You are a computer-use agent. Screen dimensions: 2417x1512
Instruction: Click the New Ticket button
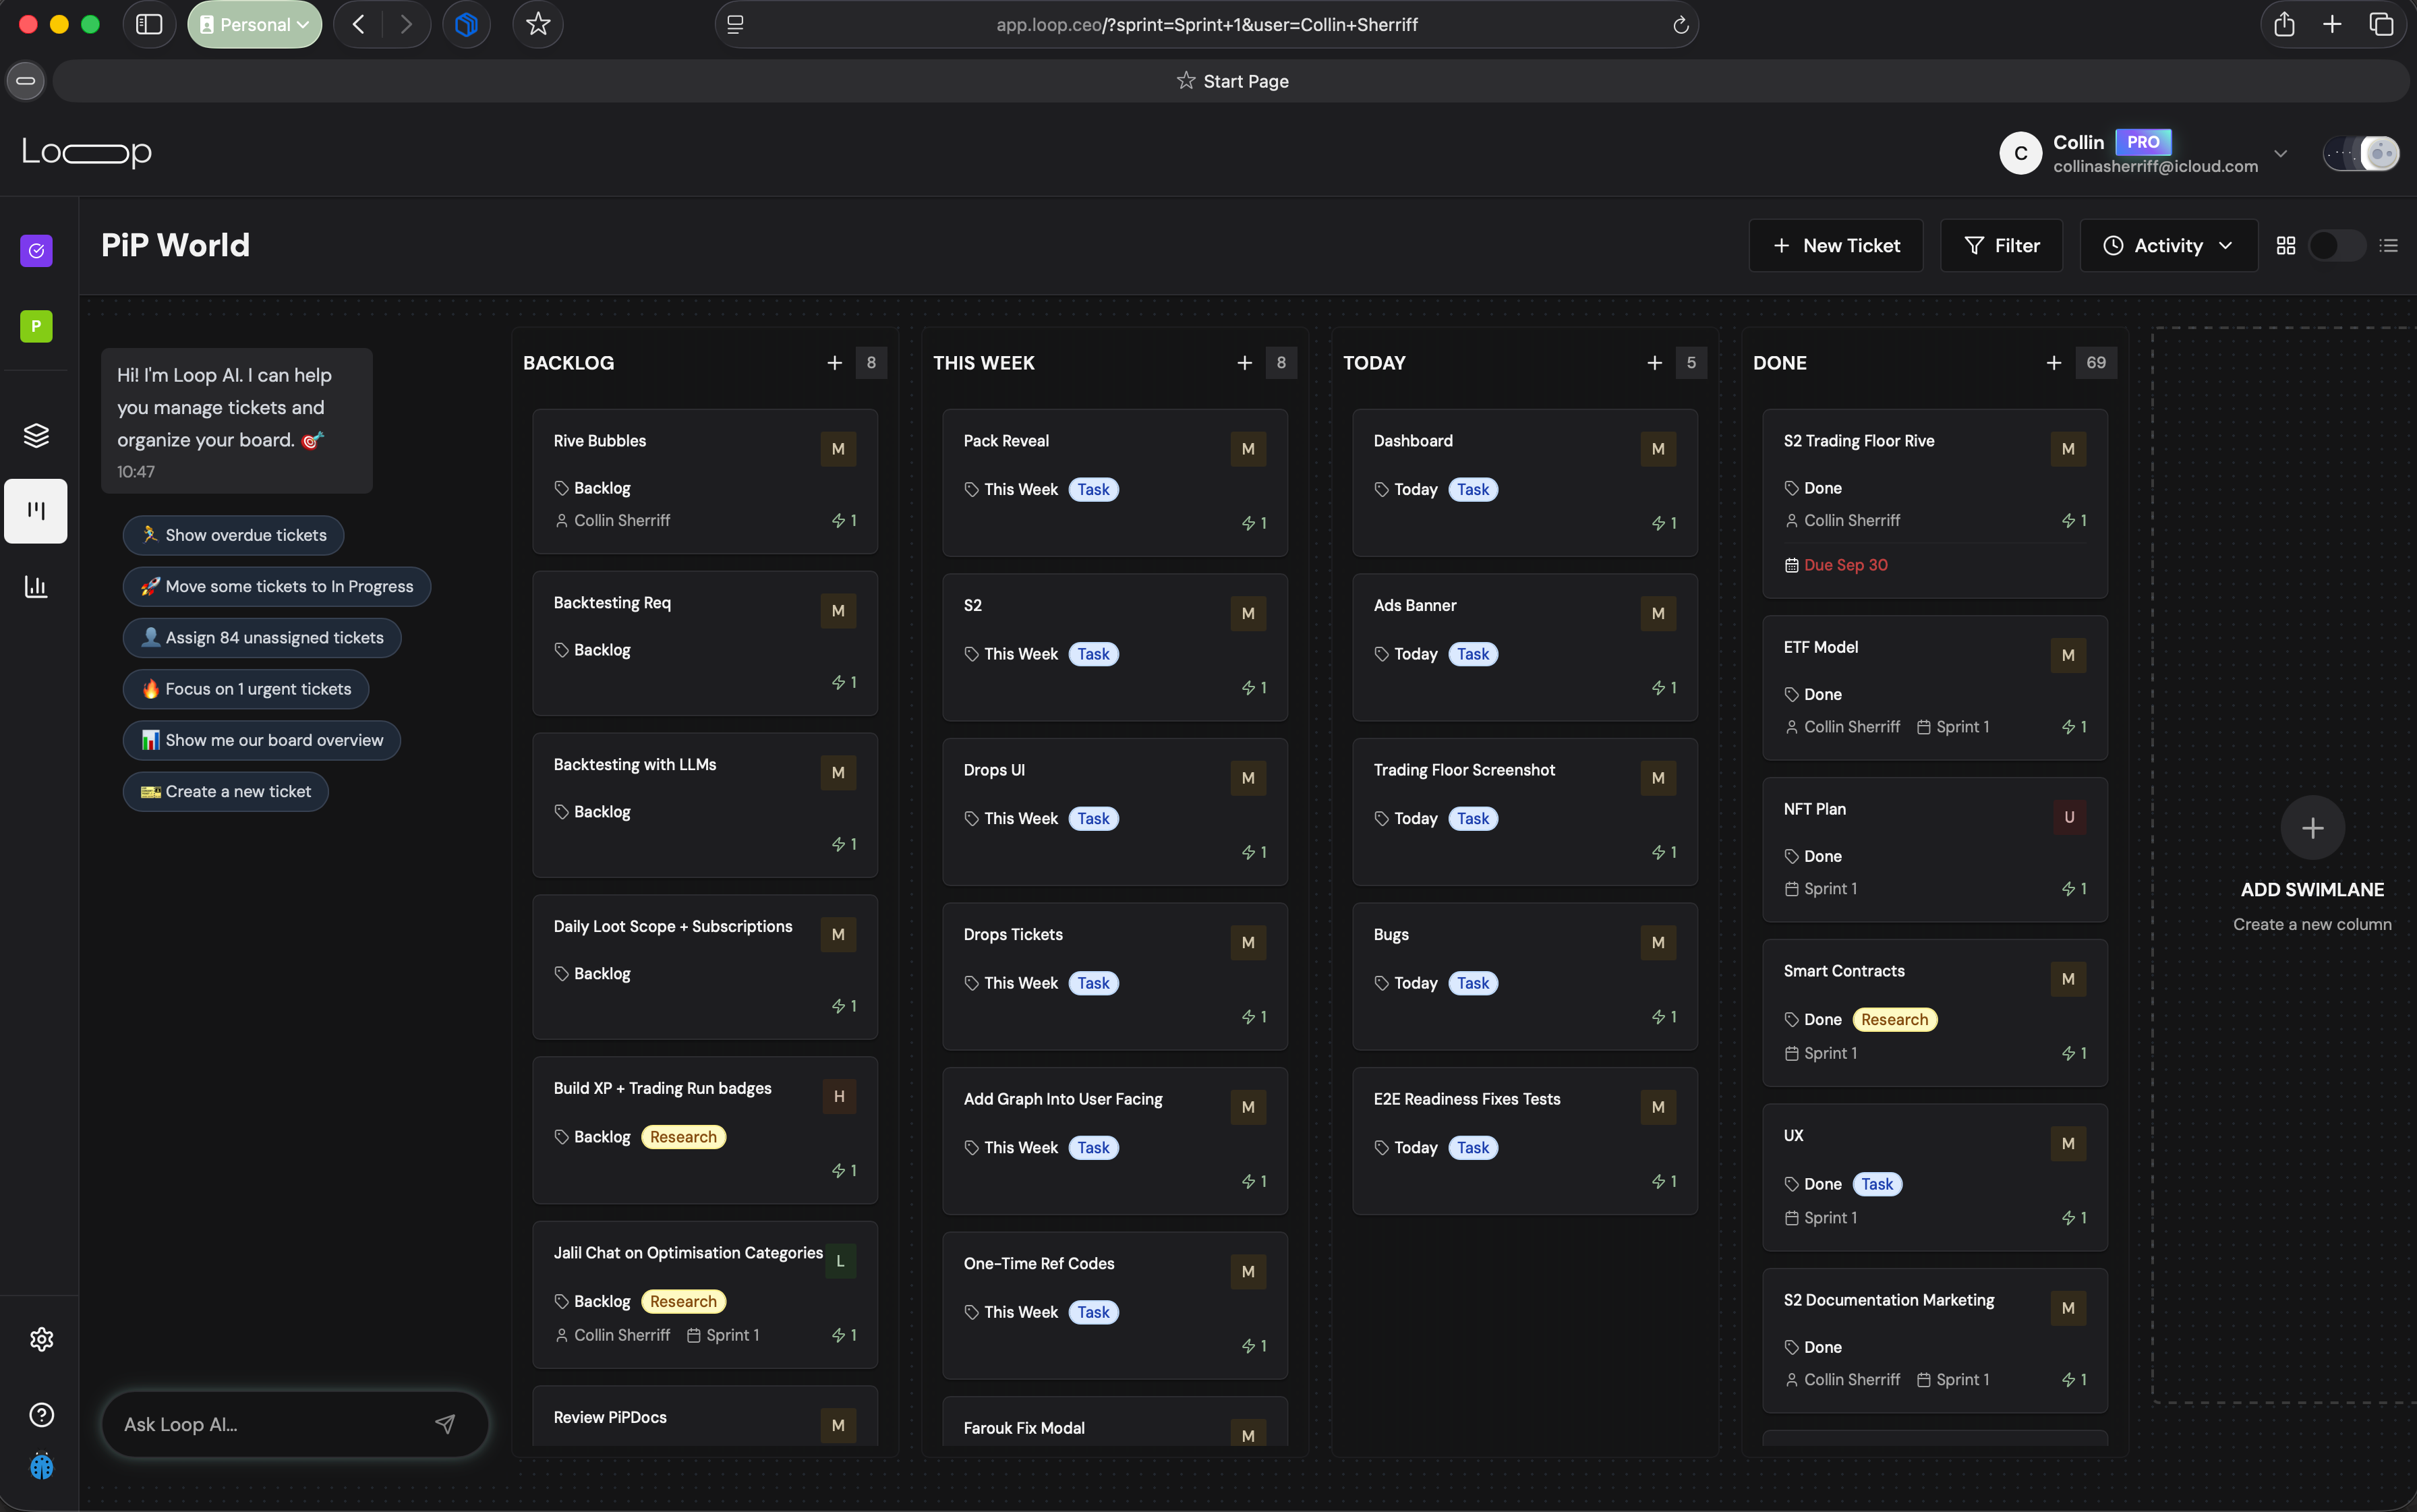coord(1836,245)
